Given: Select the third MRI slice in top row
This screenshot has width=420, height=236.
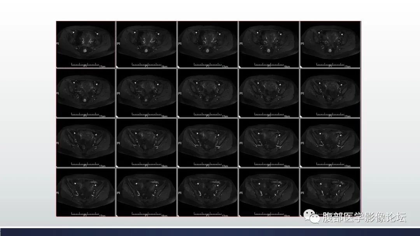Looking at the screenshot, I should [208, 44].
